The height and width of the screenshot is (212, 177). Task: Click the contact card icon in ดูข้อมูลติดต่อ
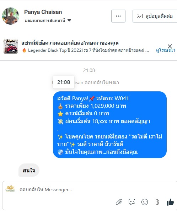coord(140,16)
